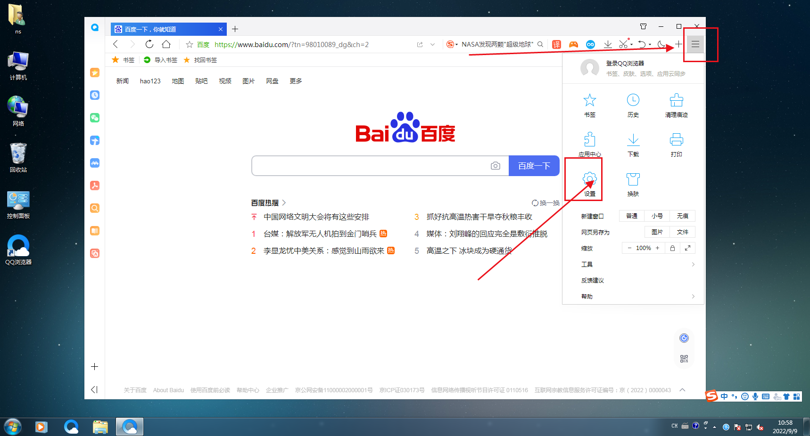This screenshot has height=436, width=810.
Task: Open 更多 in Baidu top navigation
Action: pyautogui.click(x=296, y=81)
